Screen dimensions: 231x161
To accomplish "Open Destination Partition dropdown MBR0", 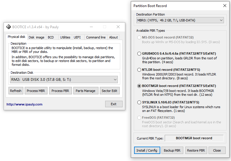I will point(180,20).
